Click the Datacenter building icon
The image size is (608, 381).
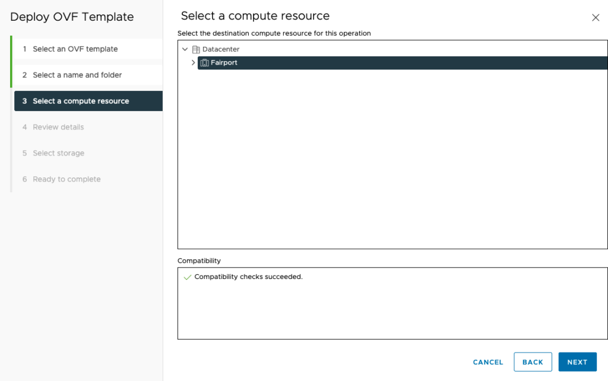tap(196, 49)
